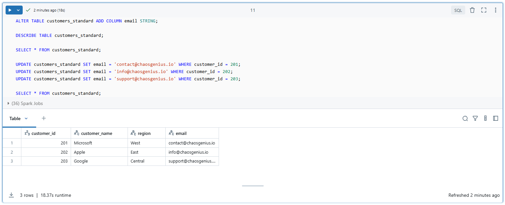
Task: Open the search icon above the results table
Action: 465,118
